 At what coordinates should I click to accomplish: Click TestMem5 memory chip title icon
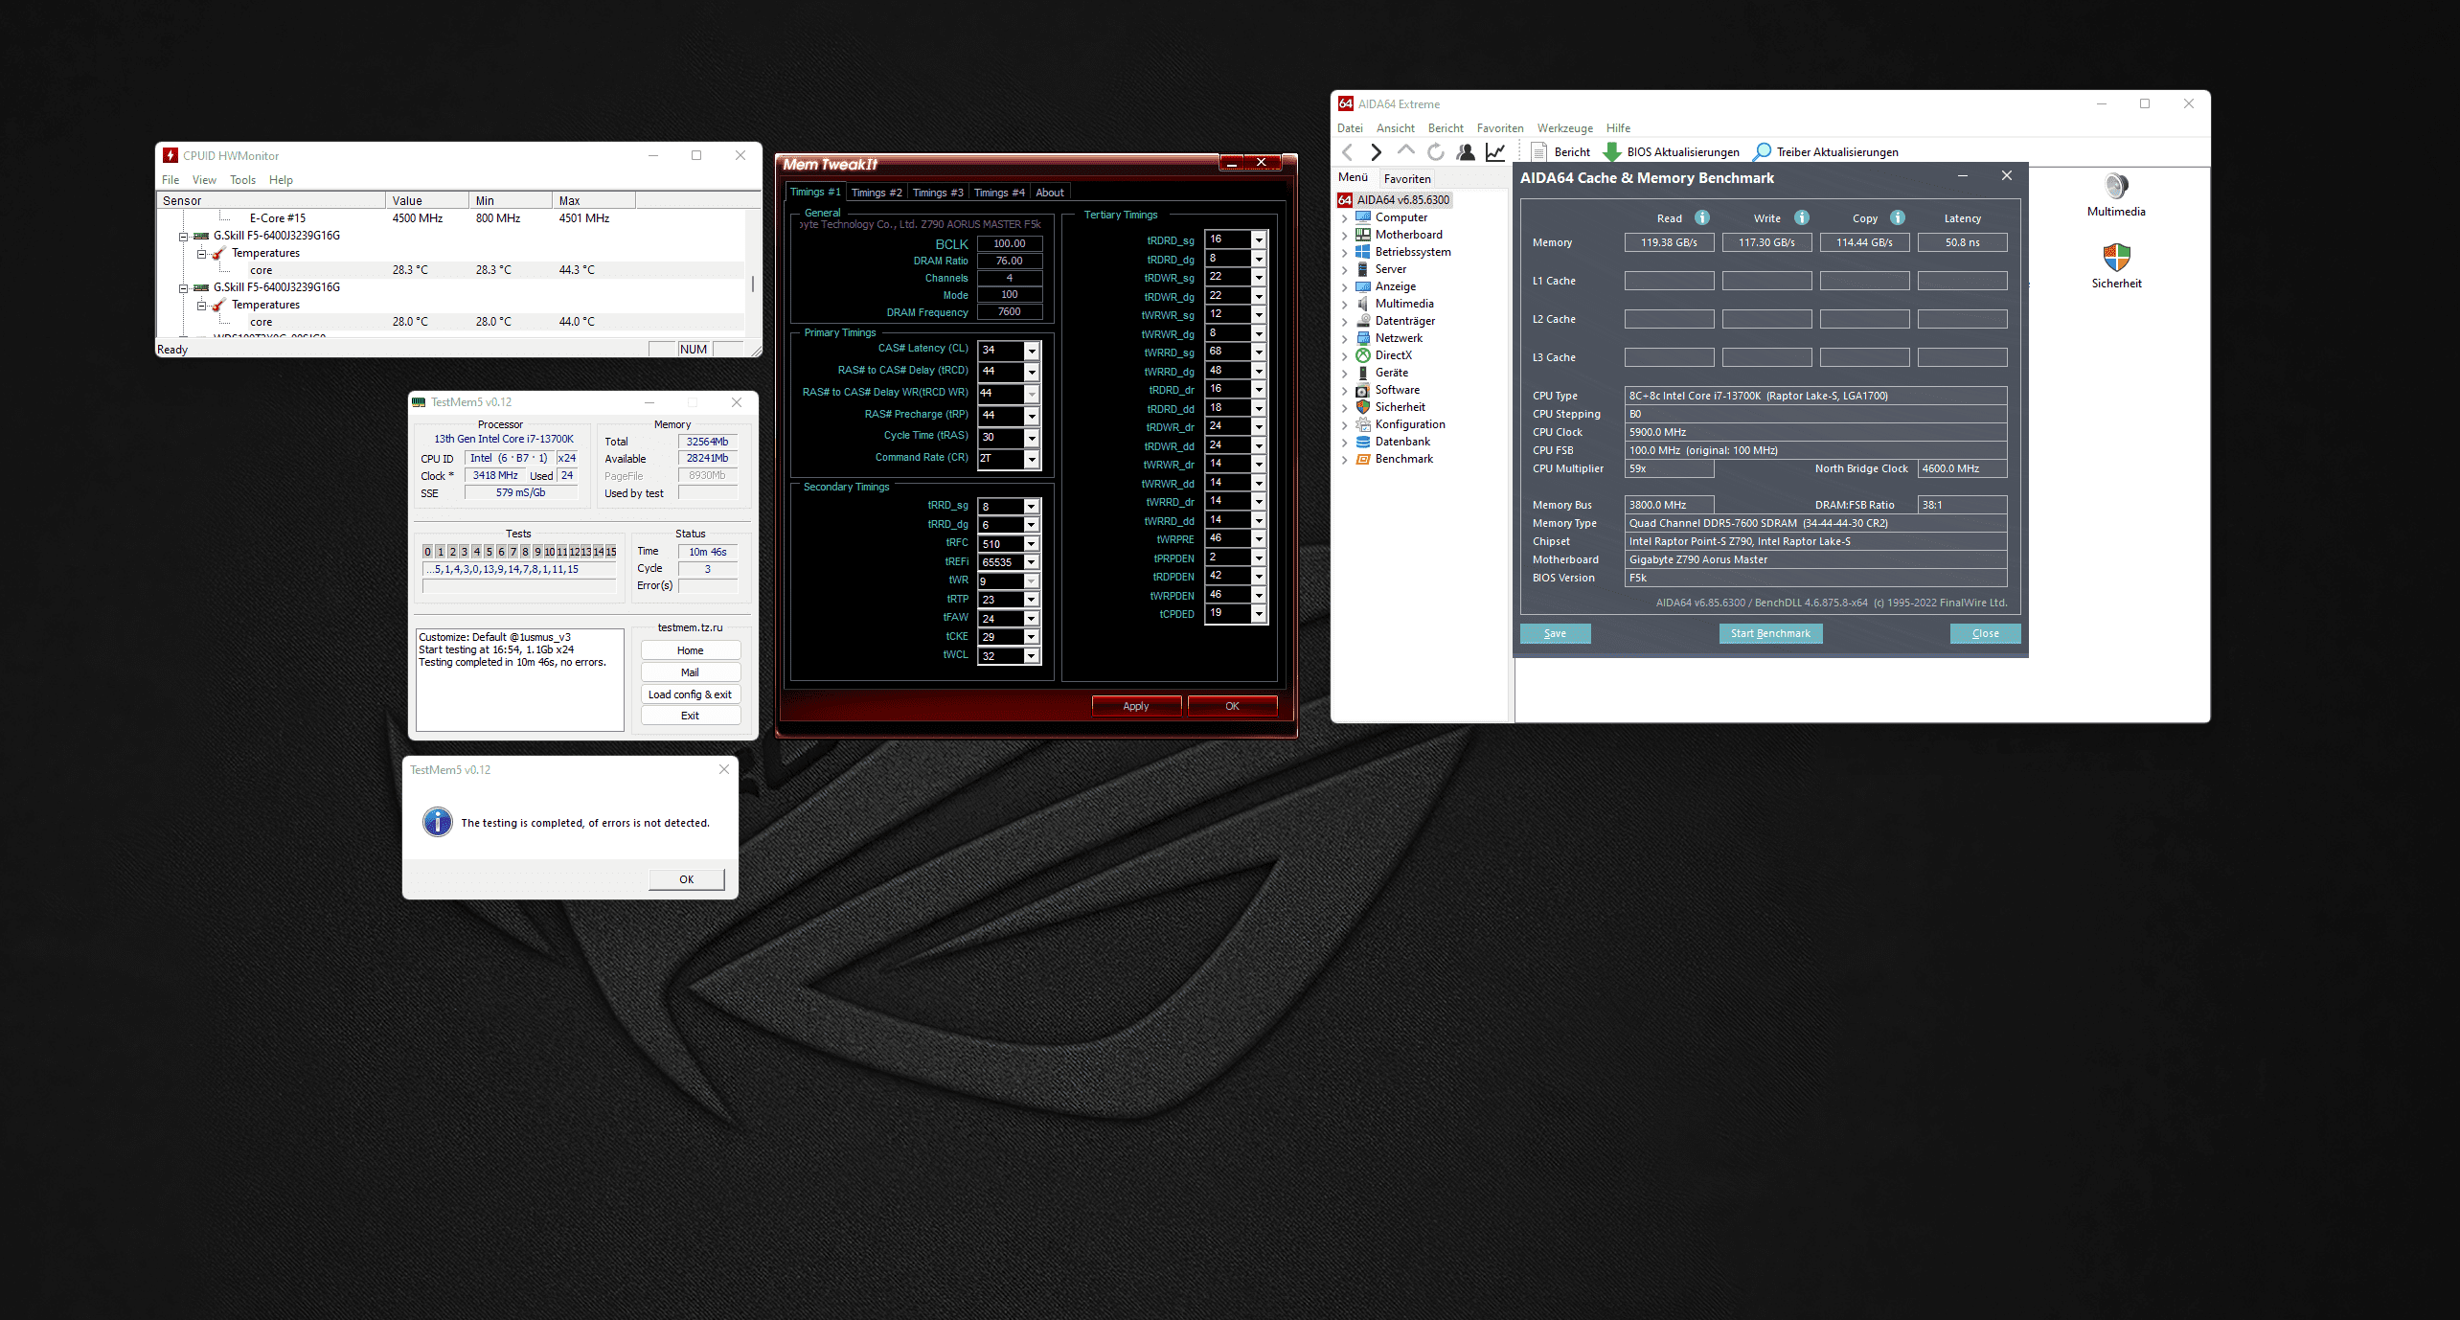[x=419, y=402]
